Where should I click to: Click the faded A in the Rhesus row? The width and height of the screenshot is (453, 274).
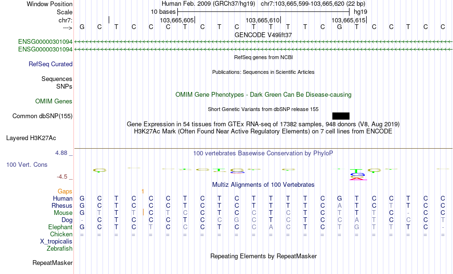340,205
